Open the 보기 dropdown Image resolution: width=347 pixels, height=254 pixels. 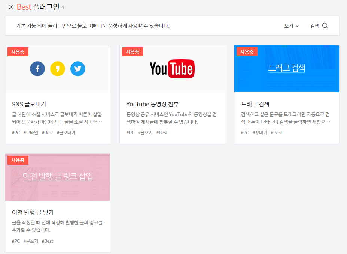[x=292, y=26]
